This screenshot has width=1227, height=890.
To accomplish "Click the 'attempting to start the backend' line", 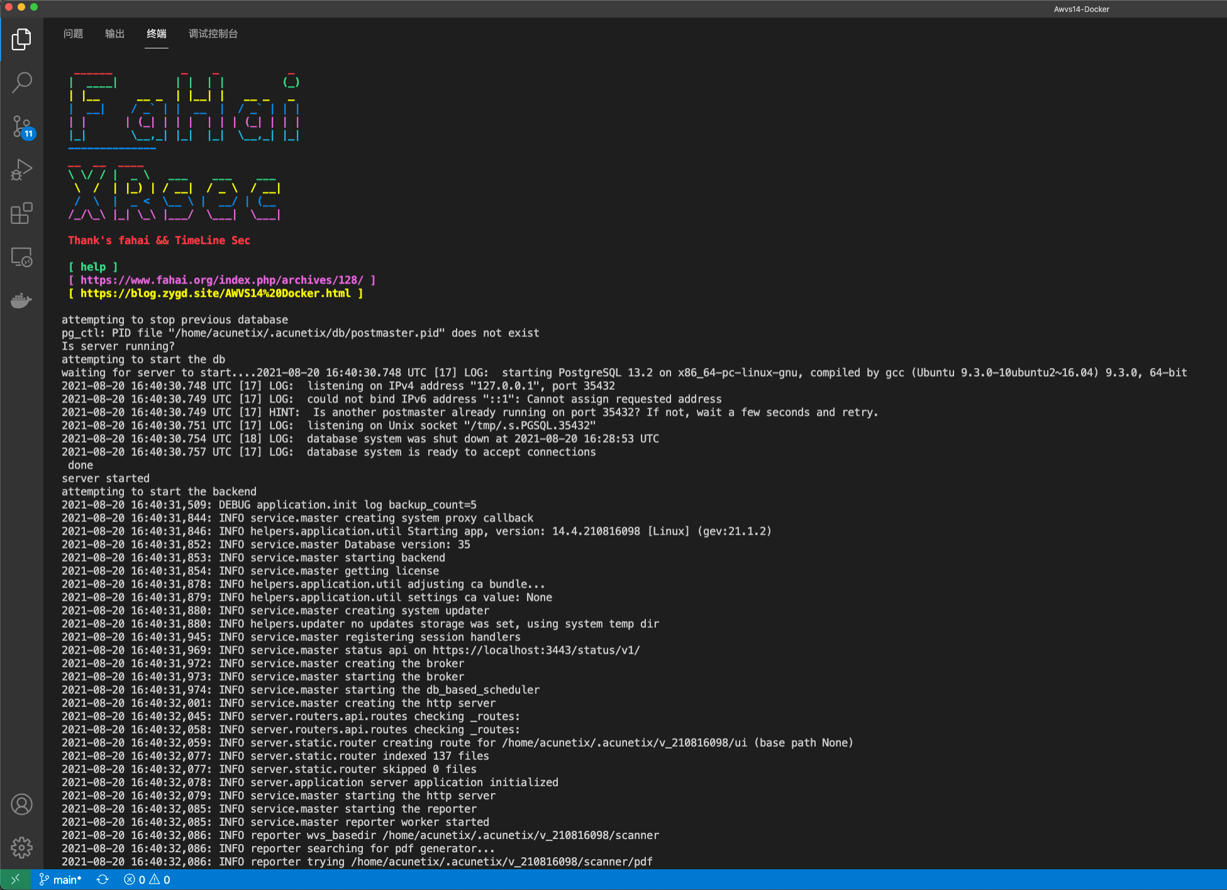I will (x=159, y=491).
